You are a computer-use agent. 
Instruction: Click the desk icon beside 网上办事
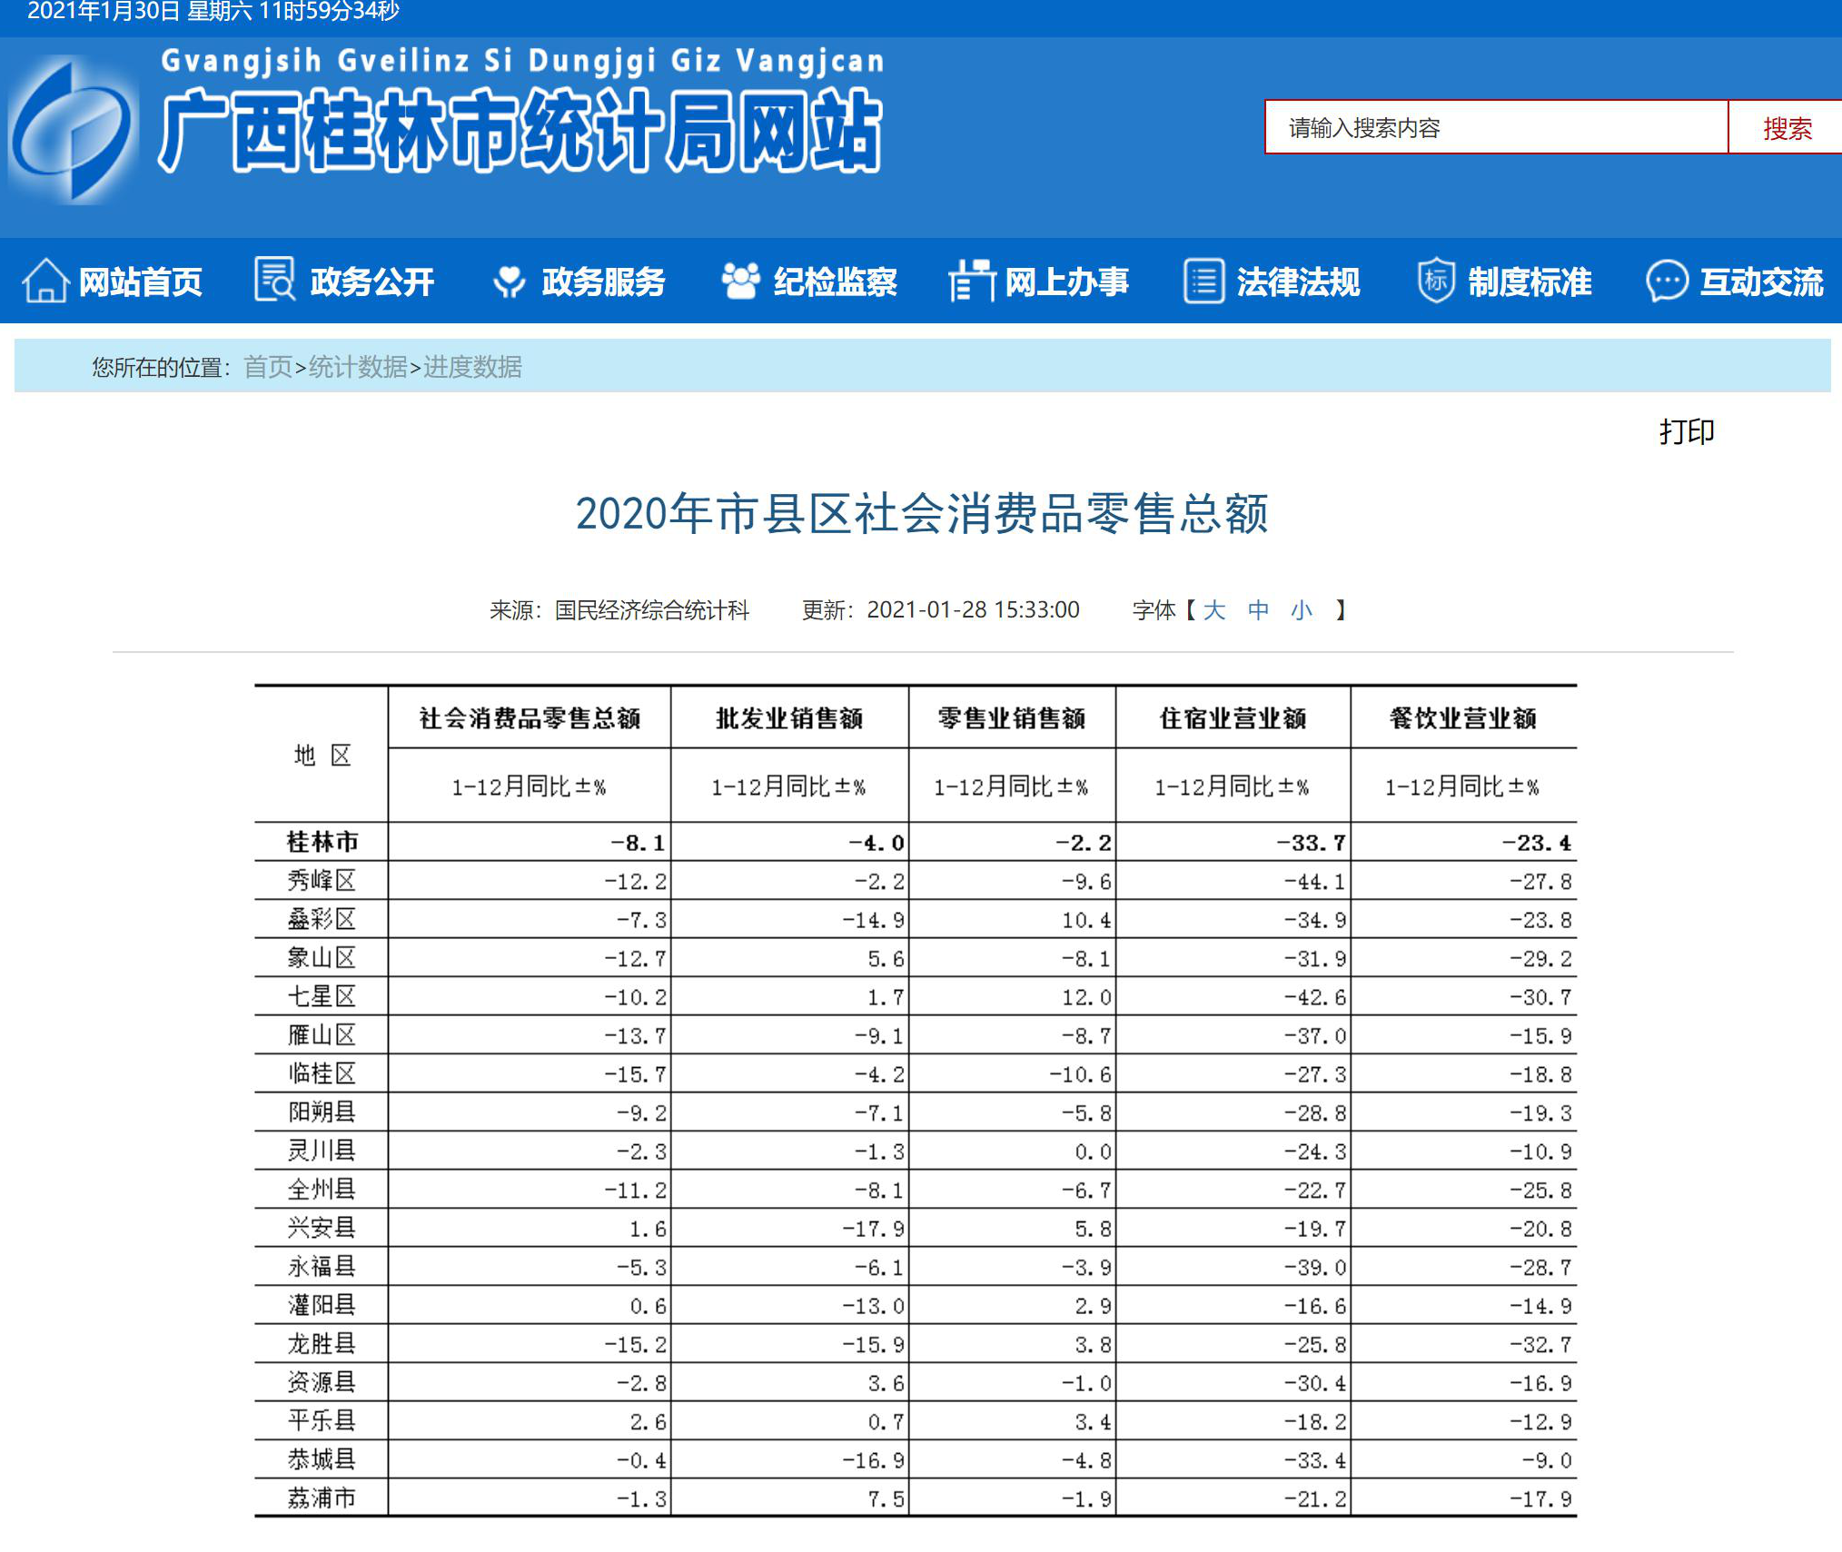(972, 281)
